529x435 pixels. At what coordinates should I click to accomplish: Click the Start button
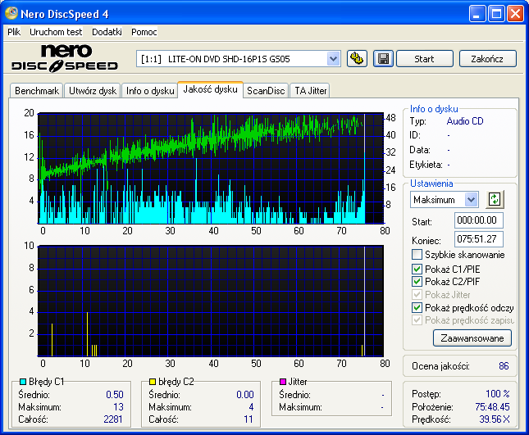coord(424,59)
